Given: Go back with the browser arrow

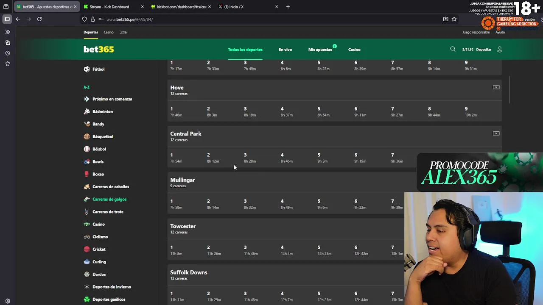Looking at the screenshot, I should [x=18, y=19].
